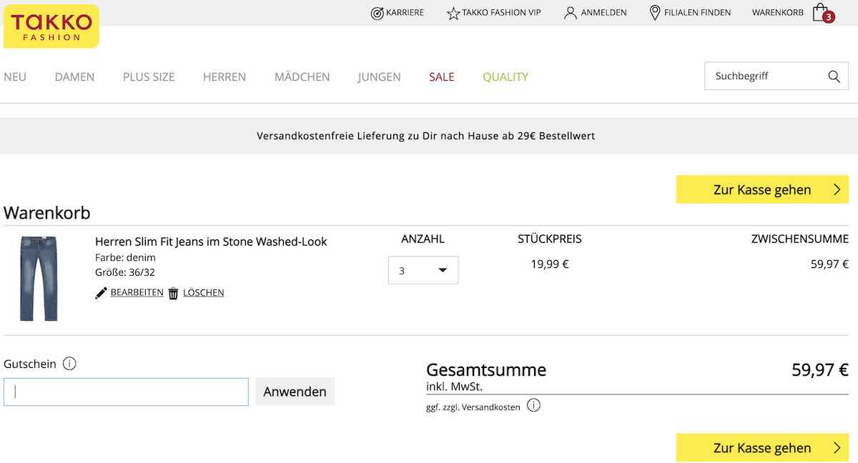This screenshot has width=858, height=463.
Task: Click the search magnifier icon
Action: click(x=833, y=76)
